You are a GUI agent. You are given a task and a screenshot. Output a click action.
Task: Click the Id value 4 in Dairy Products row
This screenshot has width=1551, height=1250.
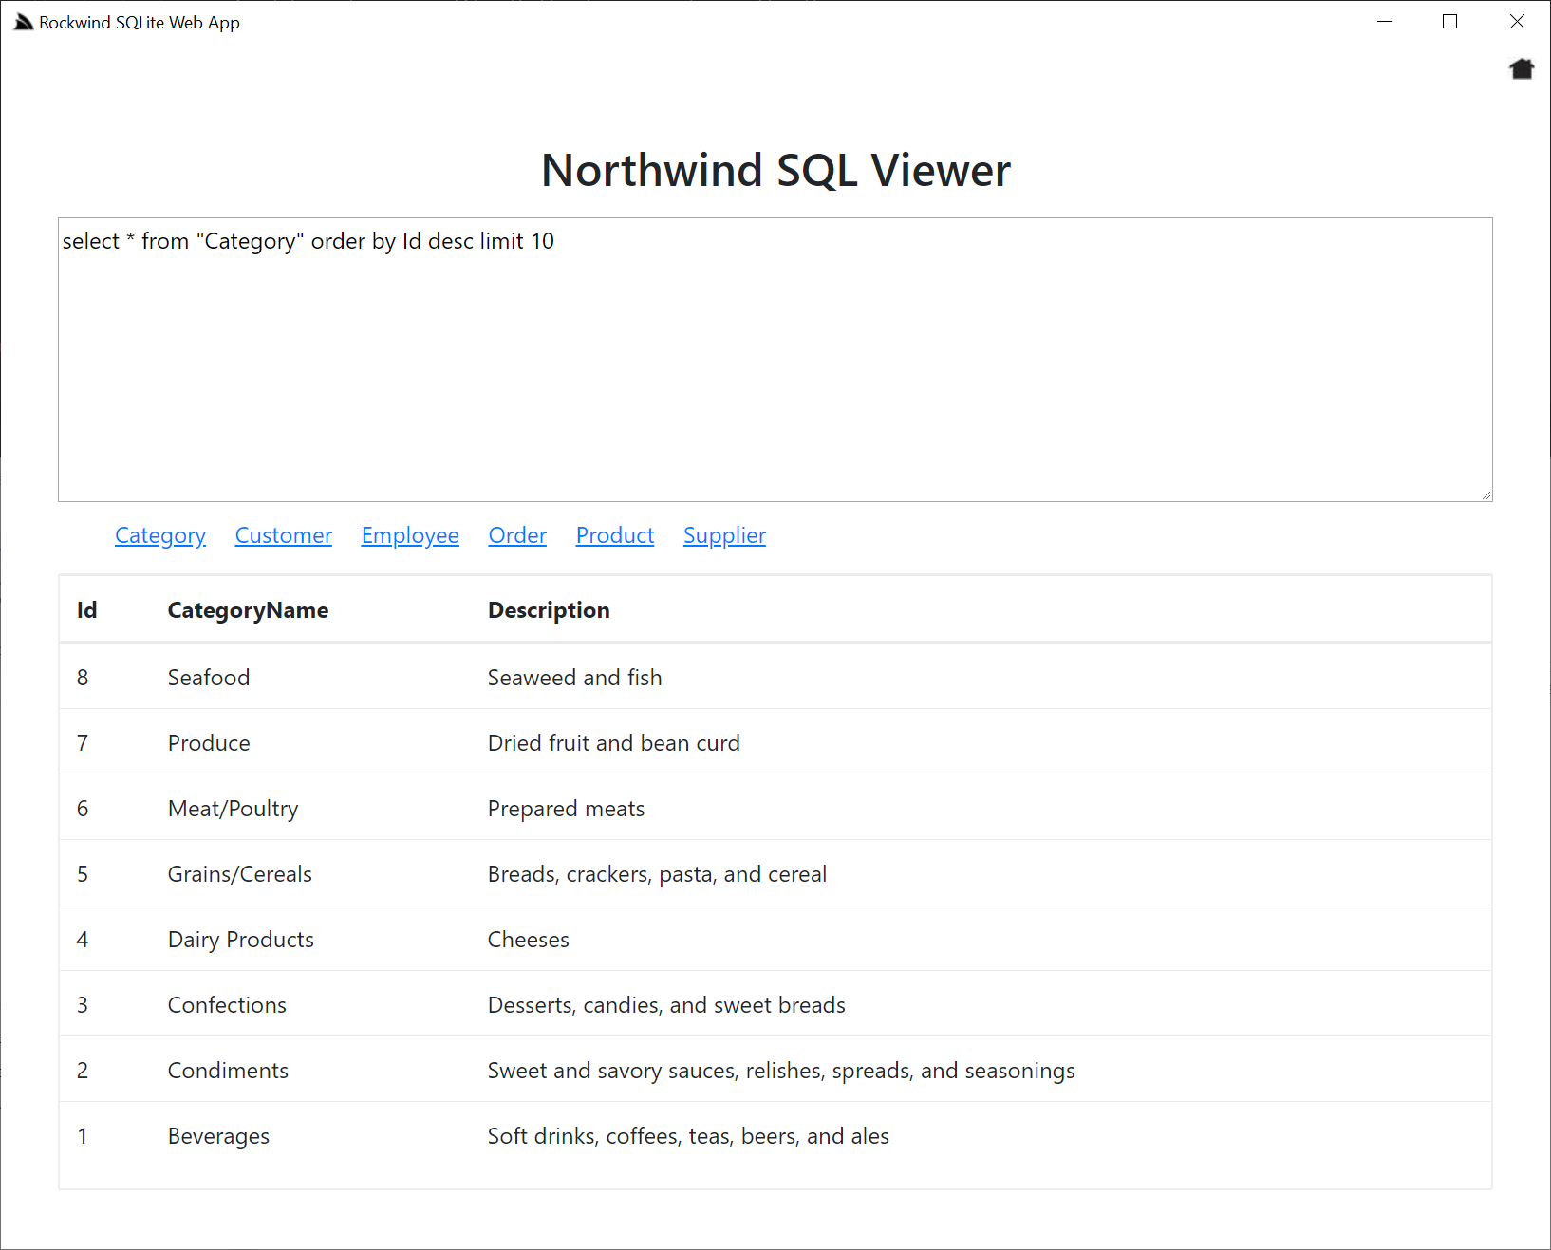pyautogui.click(x=83, y=940)
